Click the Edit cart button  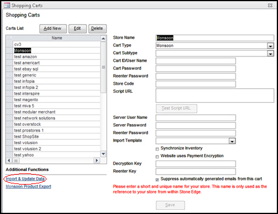coord(78,29)
